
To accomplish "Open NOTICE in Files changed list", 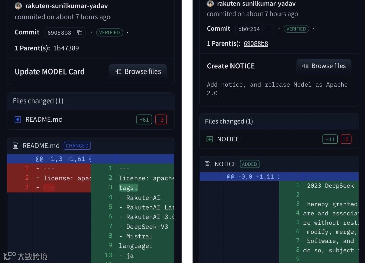I will point(228,139).
